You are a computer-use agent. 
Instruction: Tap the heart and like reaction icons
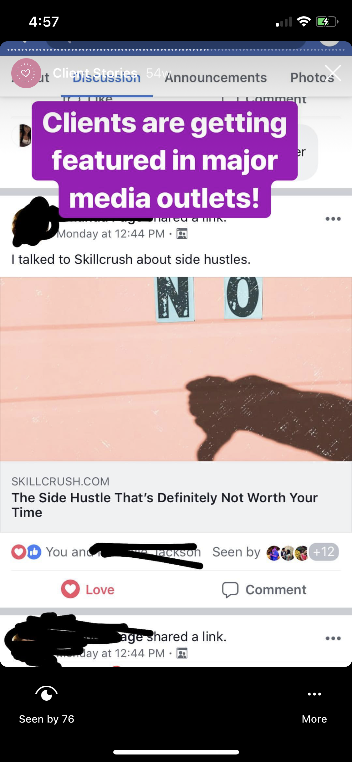(26, 552)
